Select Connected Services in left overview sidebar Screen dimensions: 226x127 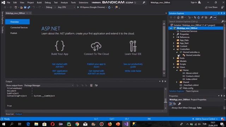(x=19, y=28)
